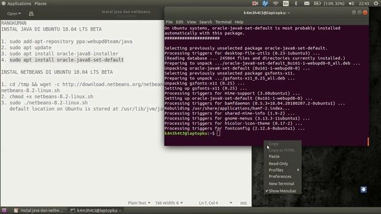Click the gedit title 'instal java dan netbeans'
Viewport: 381px width, 214px height.
tap(126, 12)
